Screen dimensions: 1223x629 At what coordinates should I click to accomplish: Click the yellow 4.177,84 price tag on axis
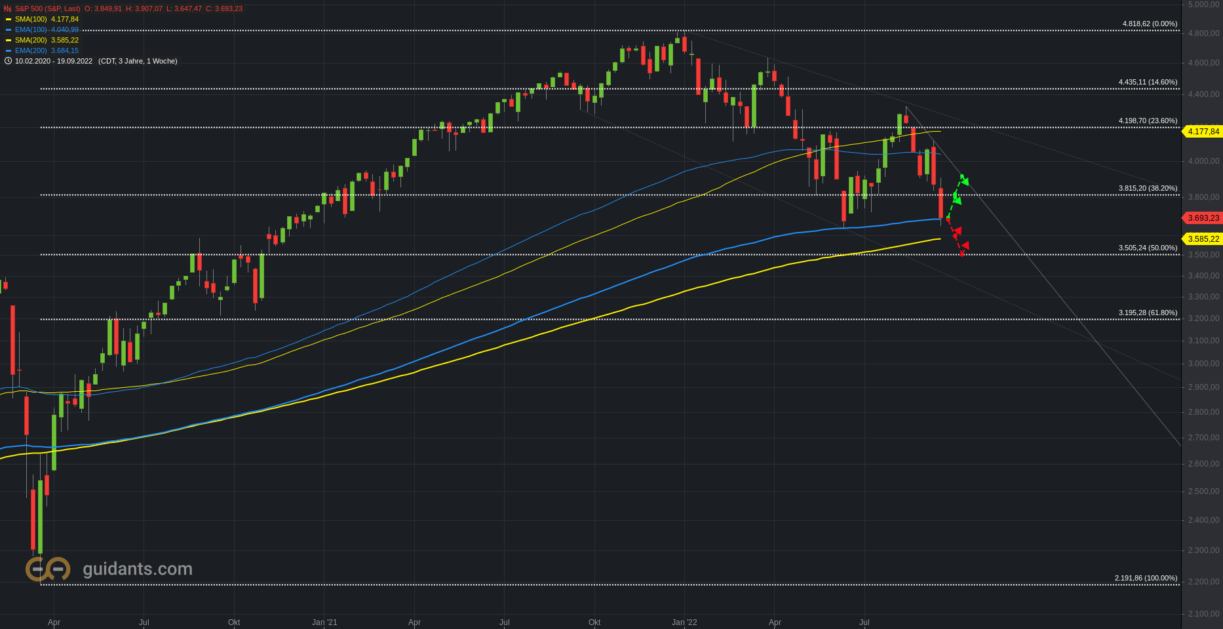1202,132
